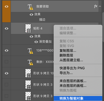Collapse effects list of 我要领取 layer

[100, 6]
